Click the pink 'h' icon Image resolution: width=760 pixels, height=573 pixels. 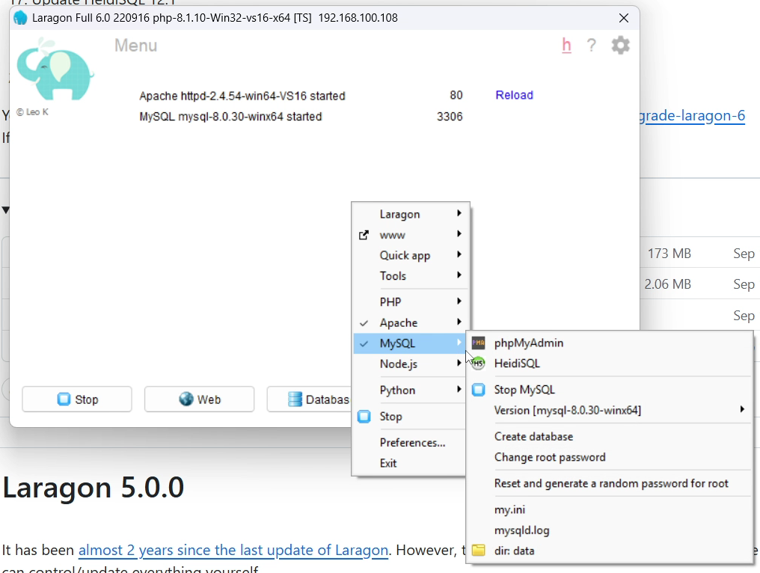click(566, 46)
